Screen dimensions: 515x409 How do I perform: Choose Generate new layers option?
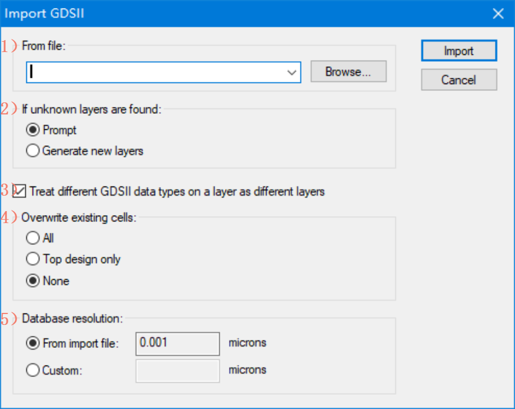[33, 152]
